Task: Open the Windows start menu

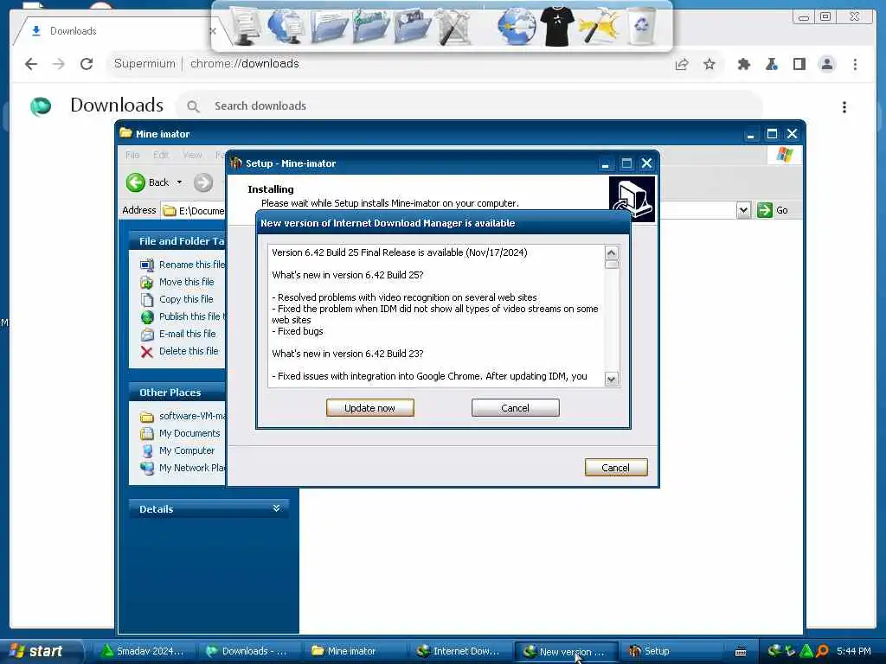Action: 41,651
